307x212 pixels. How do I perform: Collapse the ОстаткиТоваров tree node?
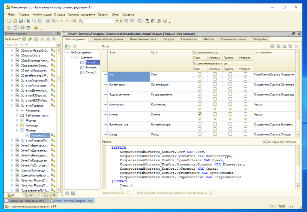click(x=12, y=105)
